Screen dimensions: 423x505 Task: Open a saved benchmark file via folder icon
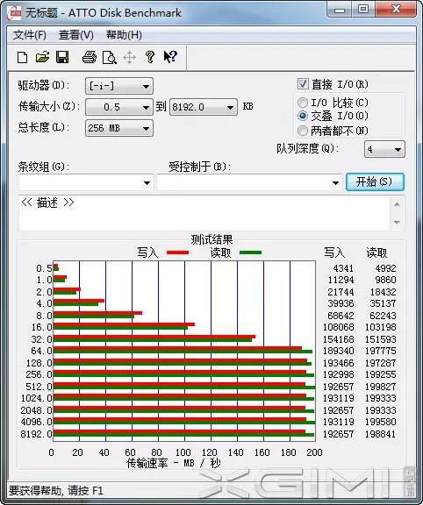point(42,57)
